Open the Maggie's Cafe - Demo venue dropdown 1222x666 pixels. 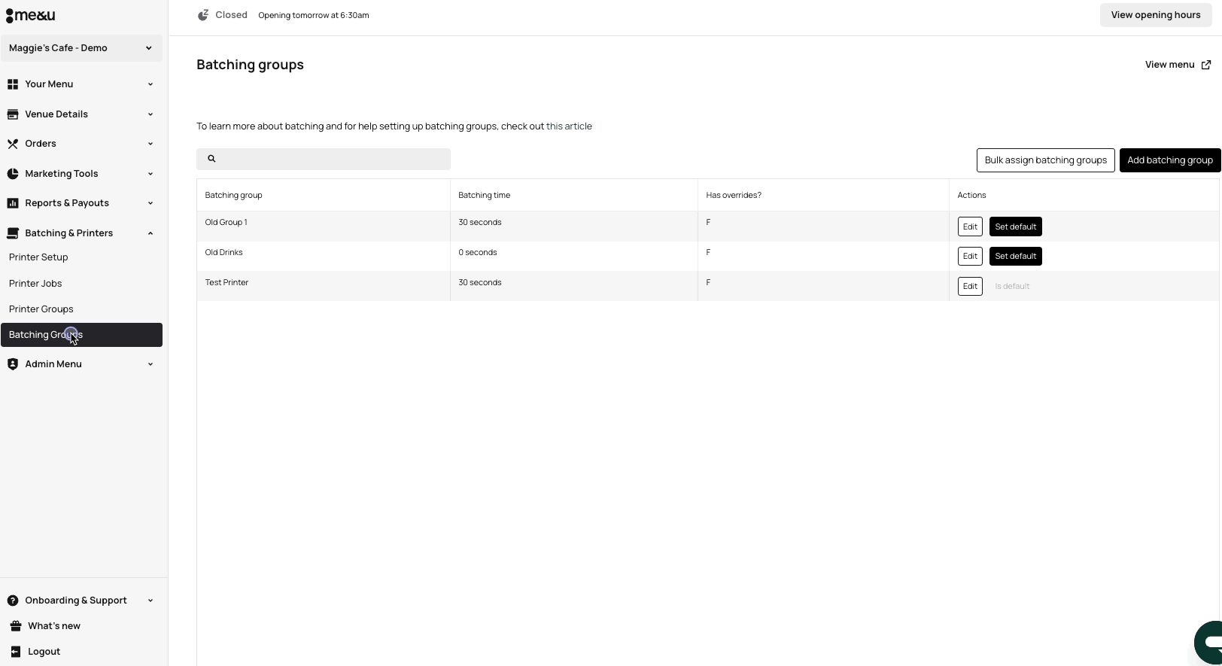[81, 48]
